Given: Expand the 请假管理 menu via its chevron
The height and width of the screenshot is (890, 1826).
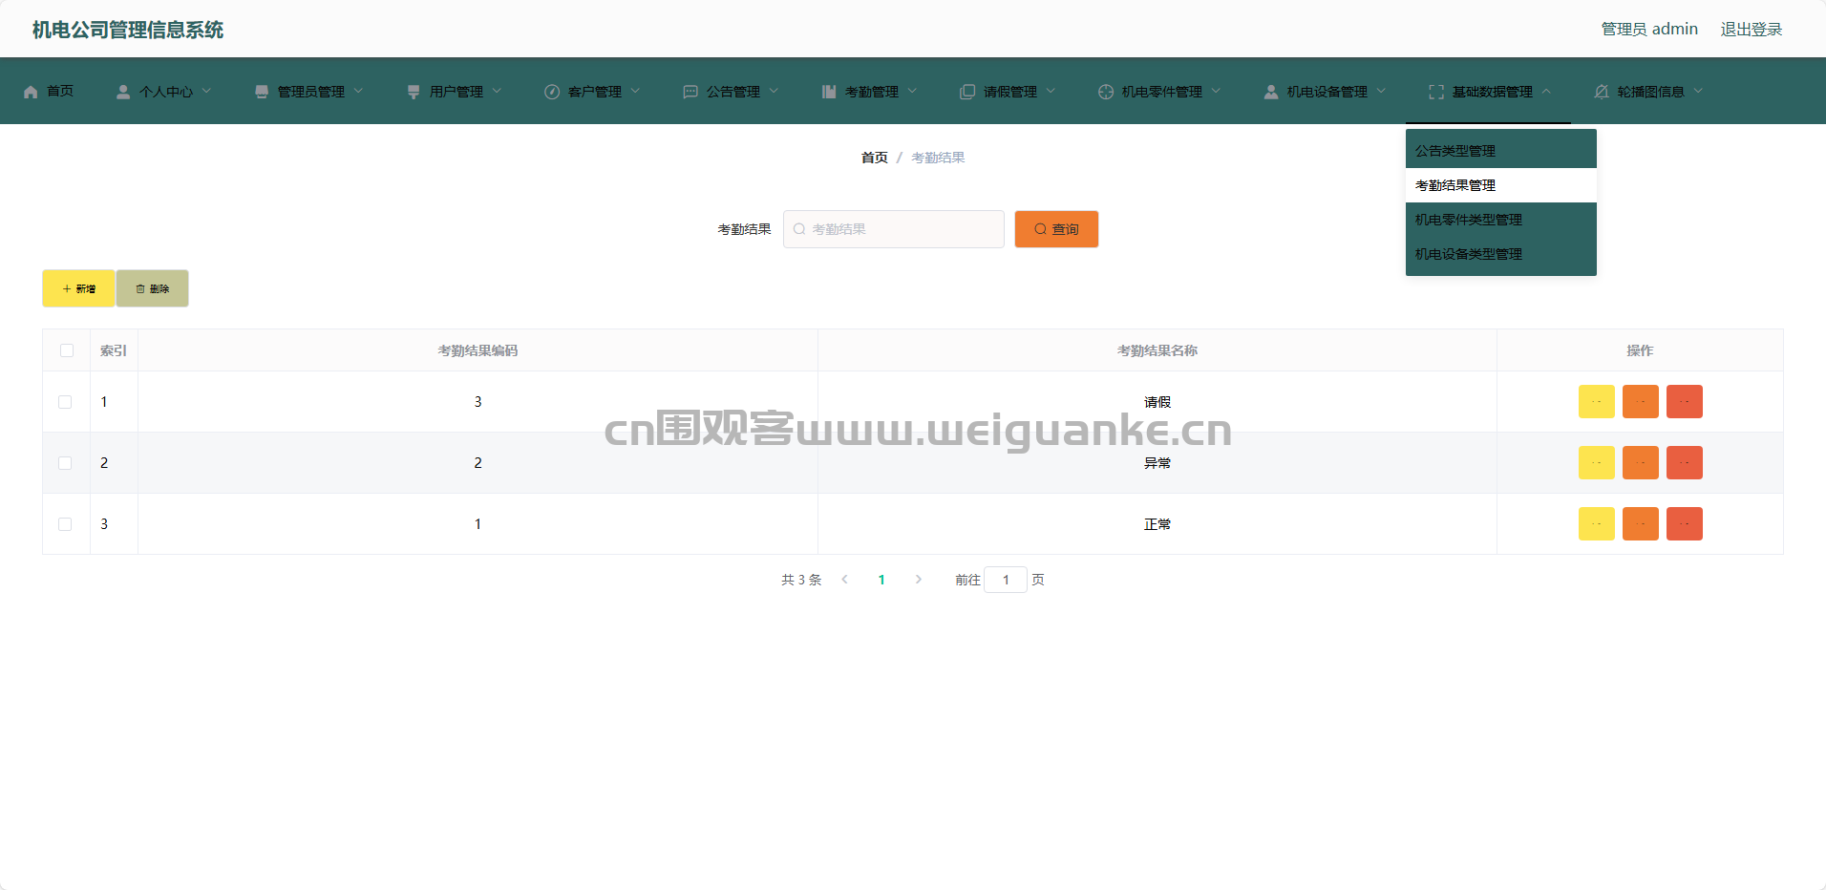Looking at the screenshot, I should pyautogui.click(x=1051, y=91).
